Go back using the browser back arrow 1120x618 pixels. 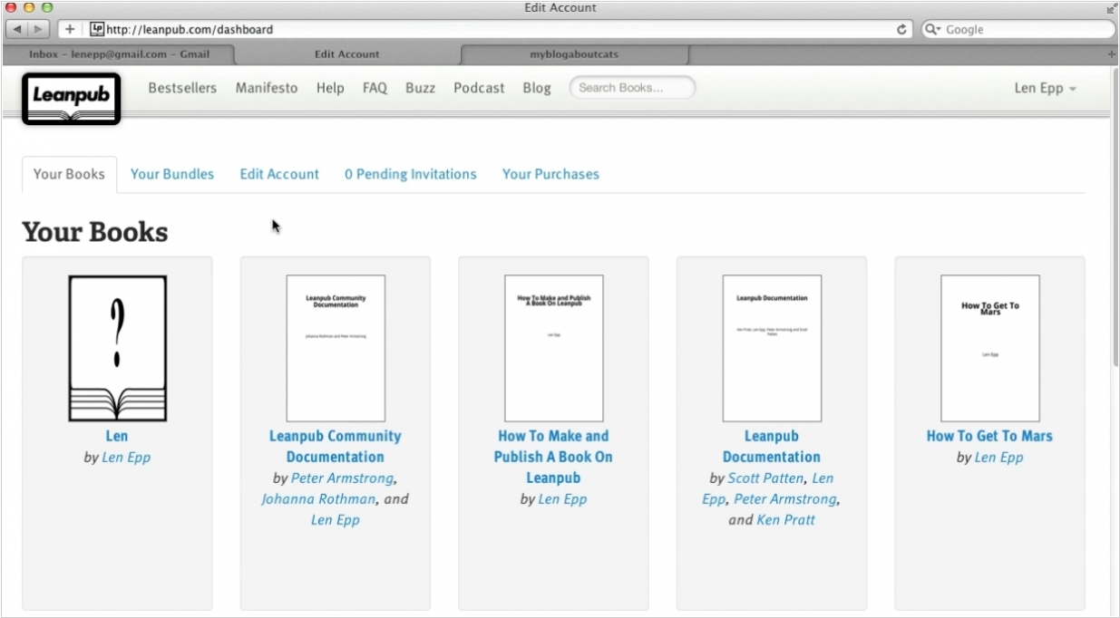pyautogui.click(x=17, y=29)
